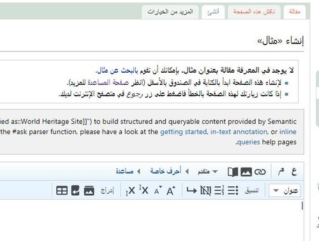This screenshot has width=319, height=241.
Task: Click the إدراج insert group label
Action: pos(107,191)
